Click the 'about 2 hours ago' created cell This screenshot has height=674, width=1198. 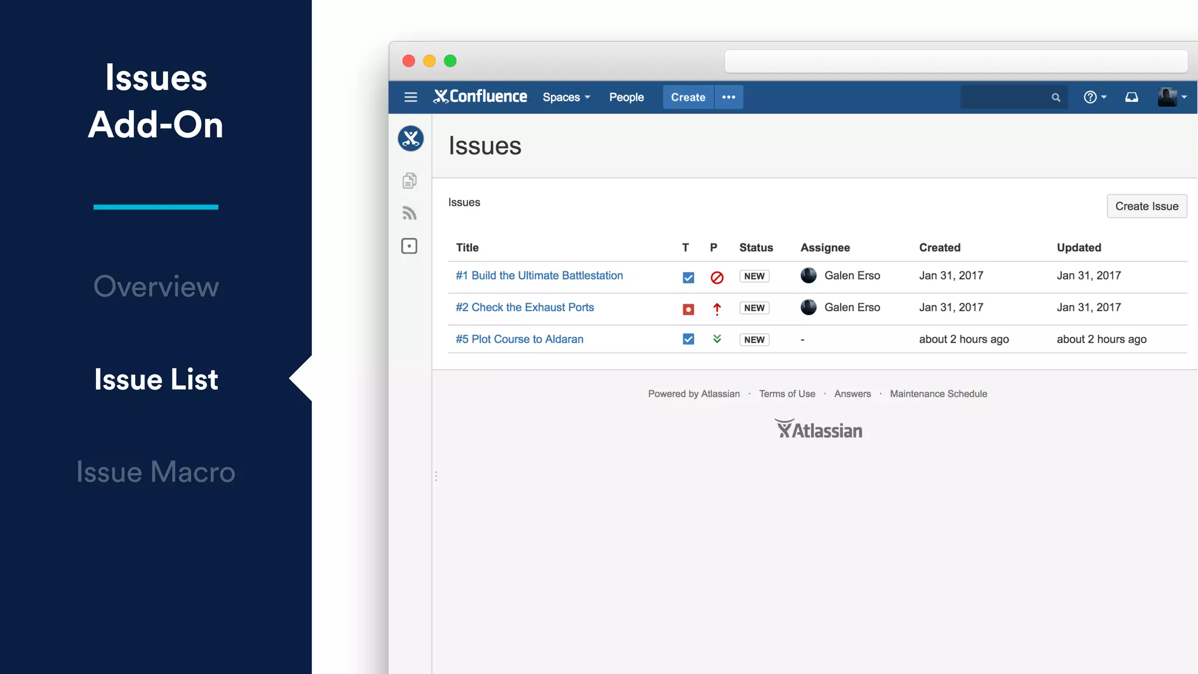963,339
